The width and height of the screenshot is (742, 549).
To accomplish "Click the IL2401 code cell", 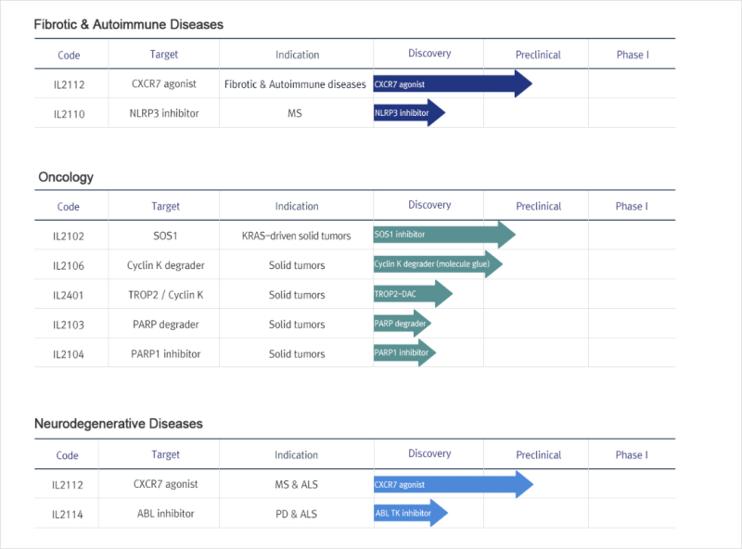I will (x=69, y=295).
